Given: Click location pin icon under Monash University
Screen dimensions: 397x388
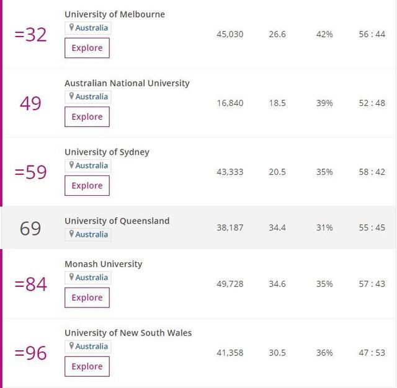Looking at the screenshot, I should pos(72,277).
